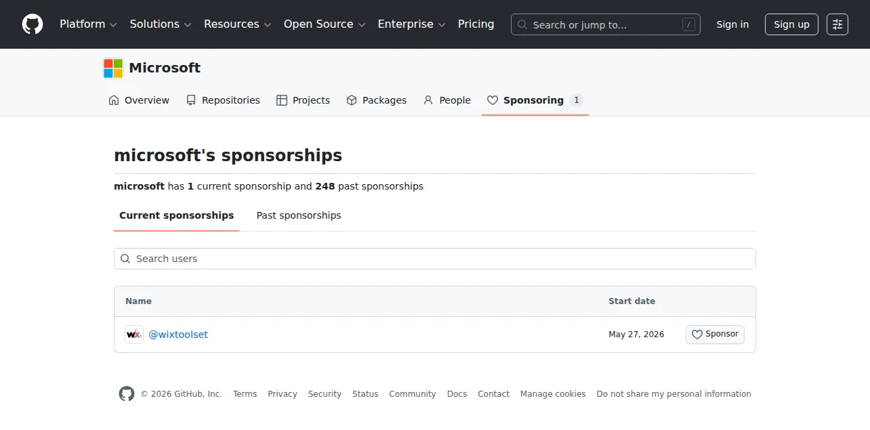The image size is (870, 430).
Task: Click the wixtoolset avatar thumbnail
Action: (134, 335)
